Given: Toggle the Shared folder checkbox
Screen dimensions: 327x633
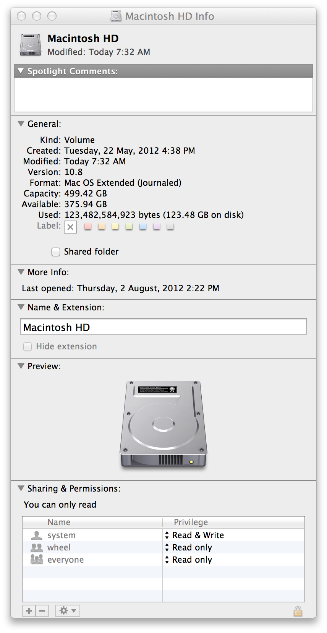Looking at the screenshot, I should [56, 252].
